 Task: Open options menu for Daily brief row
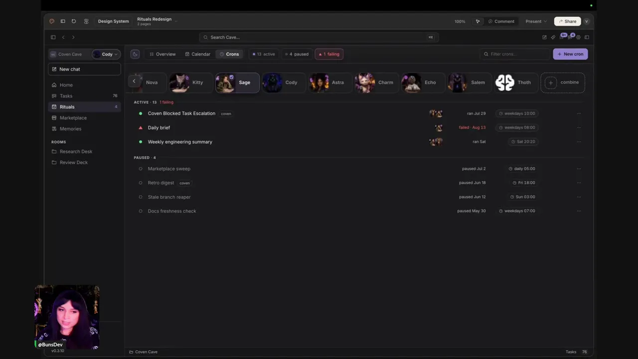[579, 128]
